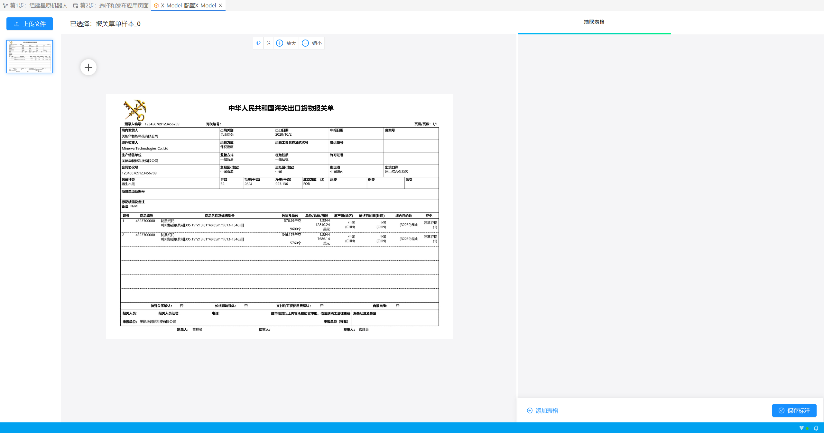Click the 昆山综保 customs value
Image resolution: width=824 pixels, height=433 pixels.
tap(227, 135)
